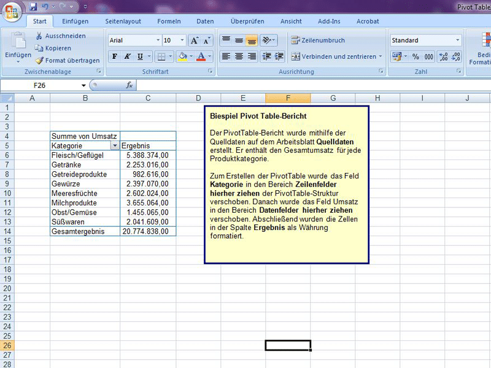Toggle underline (U) formatting
Screen dimensions: 491x368
(x=140, y=56)
